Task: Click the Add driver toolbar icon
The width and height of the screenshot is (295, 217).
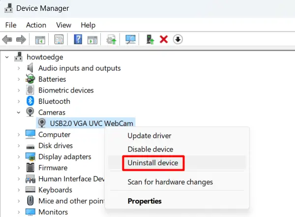Action: (x=150, y=39)
